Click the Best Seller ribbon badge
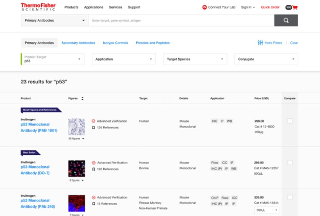Image resolution: width=320 pixels, height=216 pixels. point(30,153)
